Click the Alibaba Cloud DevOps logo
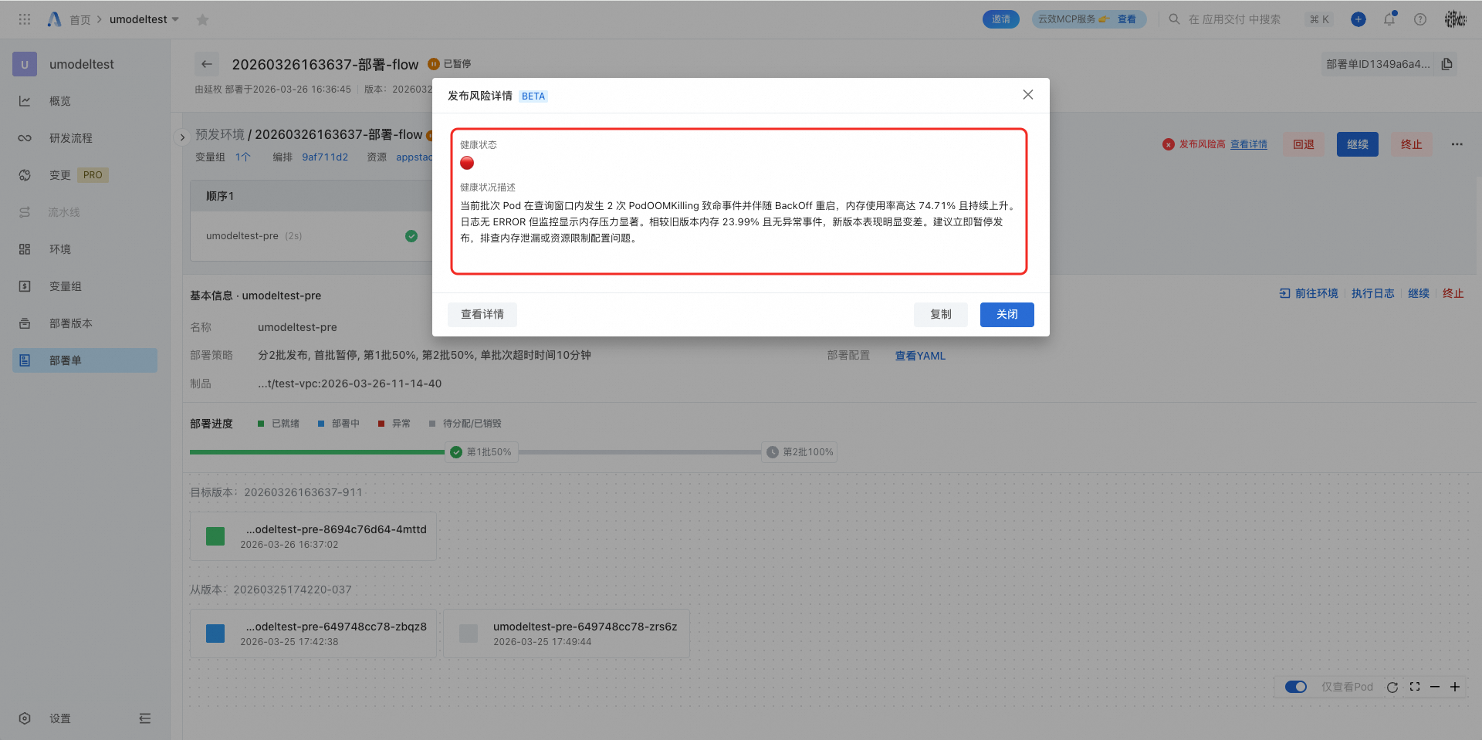Screen dimensions: 1482x740 (54, 19)
